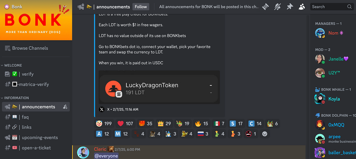Click the invite icon beside announcements channel
The image size is (356, 159).
pyautogui.click(x=65, y=107)
